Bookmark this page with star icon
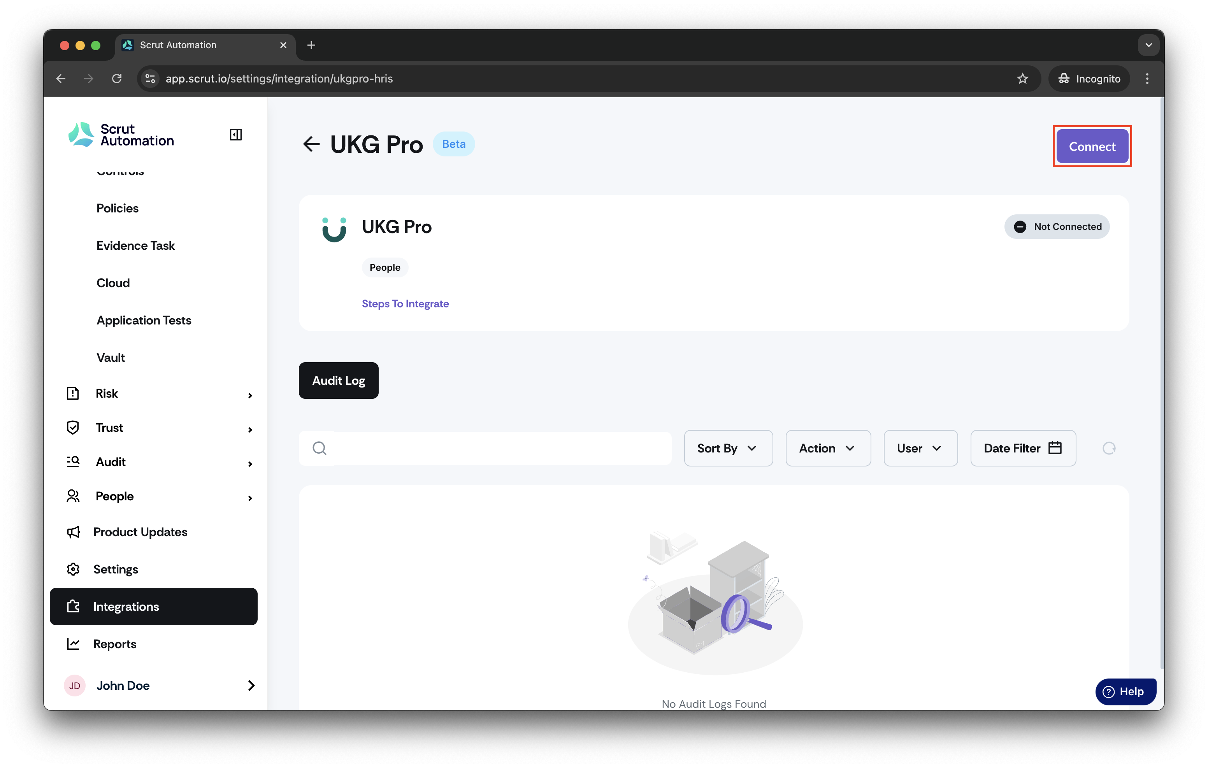The image size is (1208, 768). (x=1022, y=78)
